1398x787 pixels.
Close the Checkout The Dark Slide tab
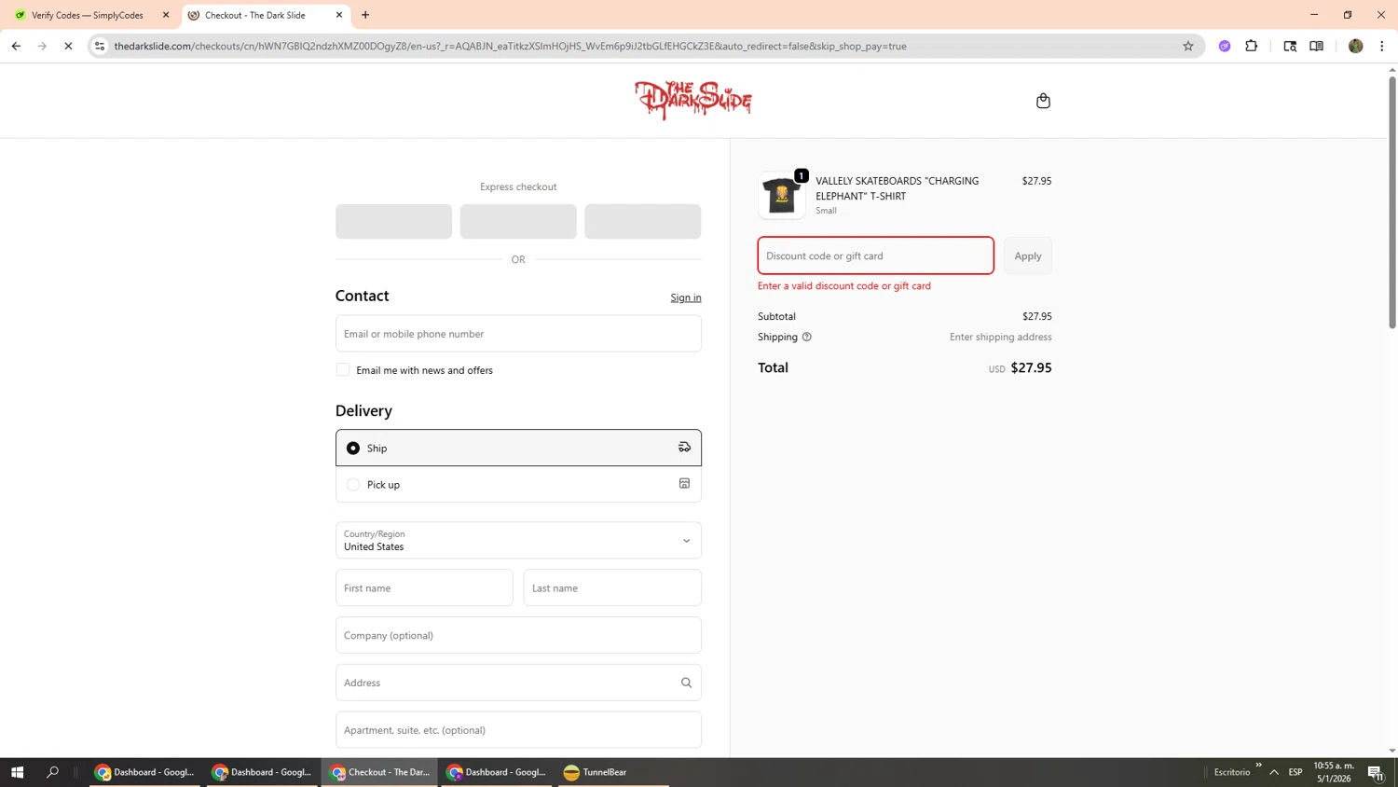(339, 15)
